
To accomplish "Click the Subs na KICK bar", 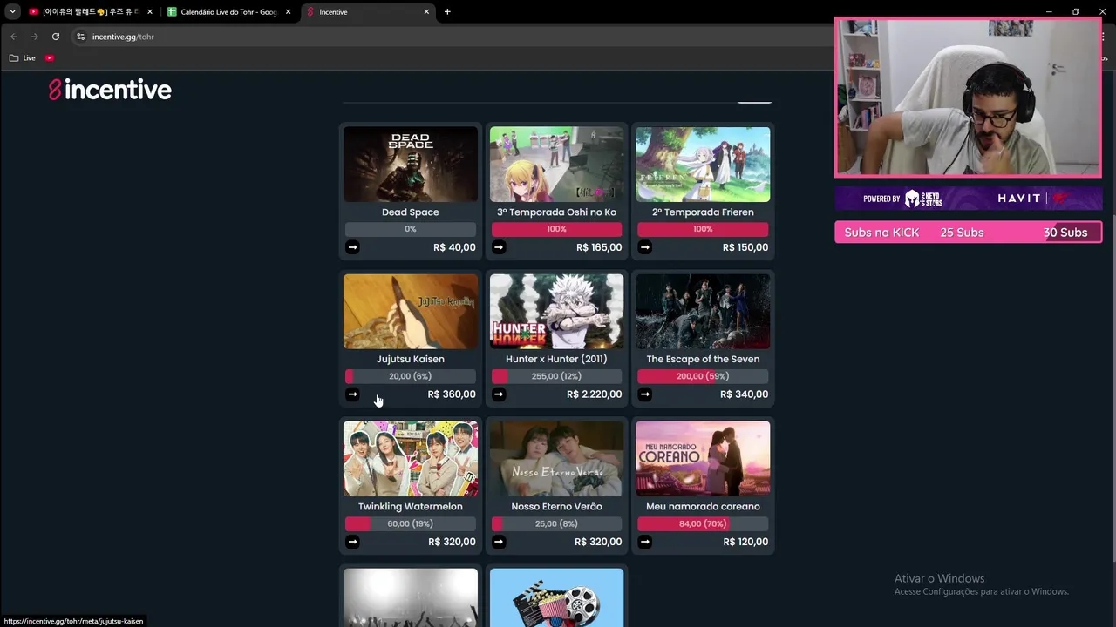I will click(x=968, y=233).
